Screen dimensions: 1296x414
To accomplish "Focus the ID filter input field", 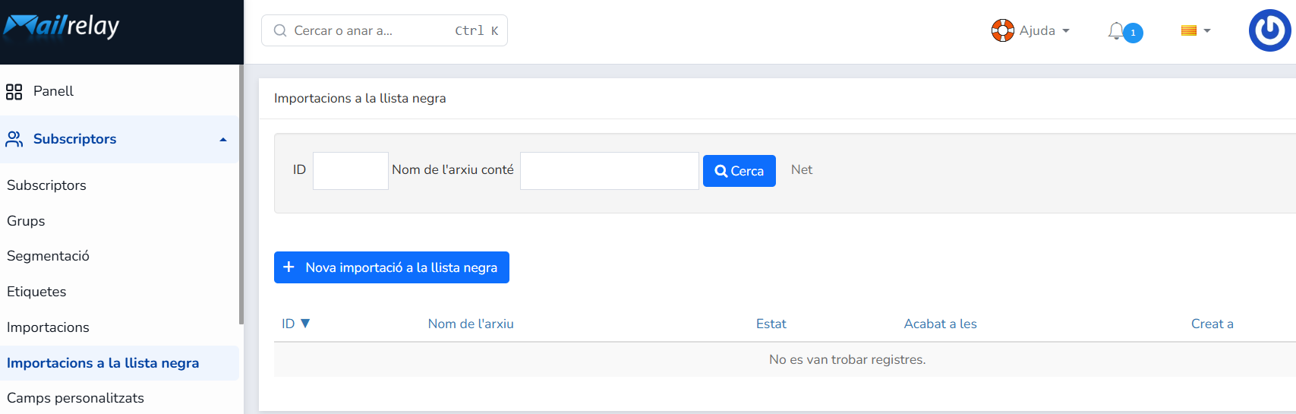I will click(x=351, y=171).
